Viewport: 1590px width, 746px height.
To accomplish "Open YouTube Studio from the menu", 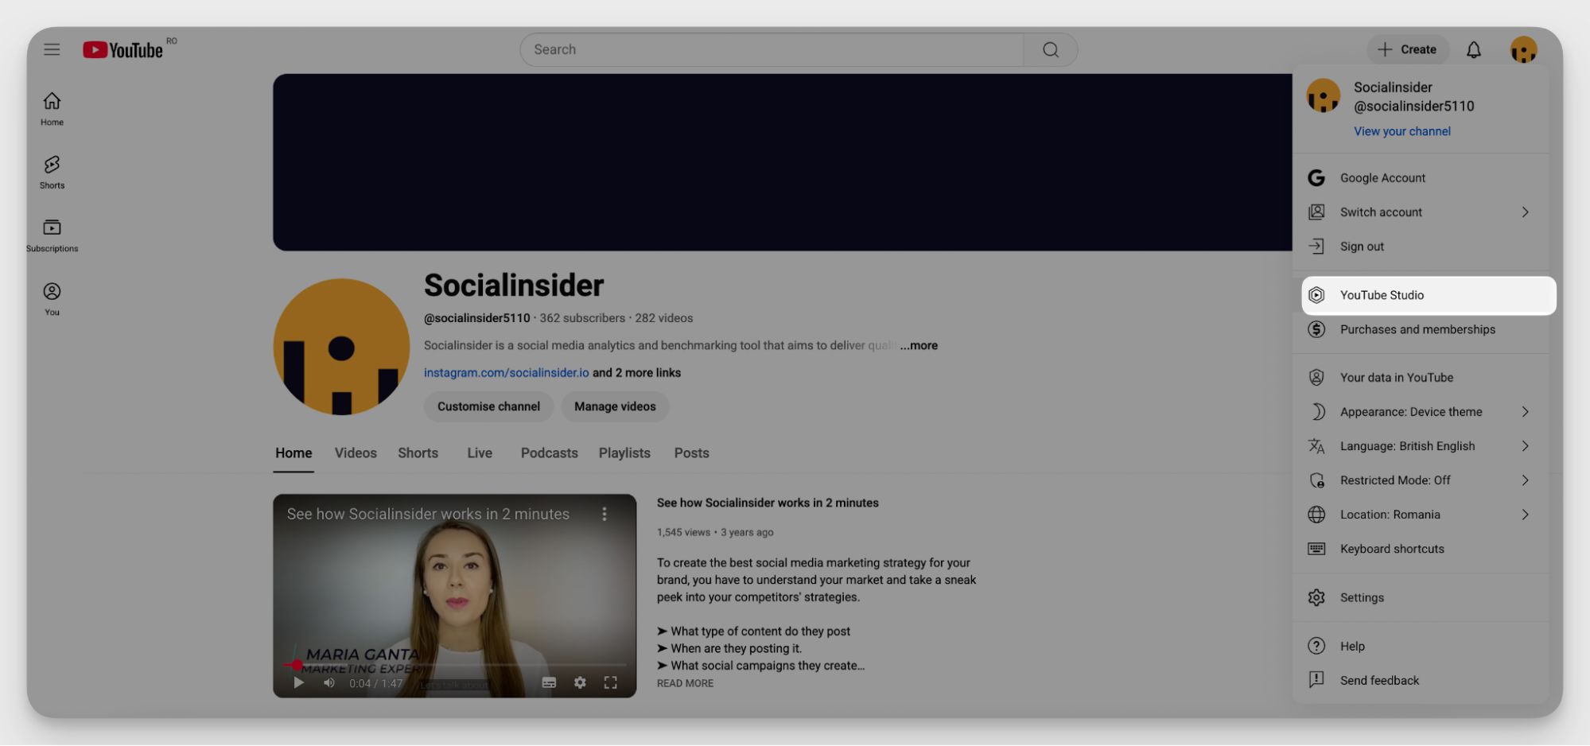I will coord(1429,295).
